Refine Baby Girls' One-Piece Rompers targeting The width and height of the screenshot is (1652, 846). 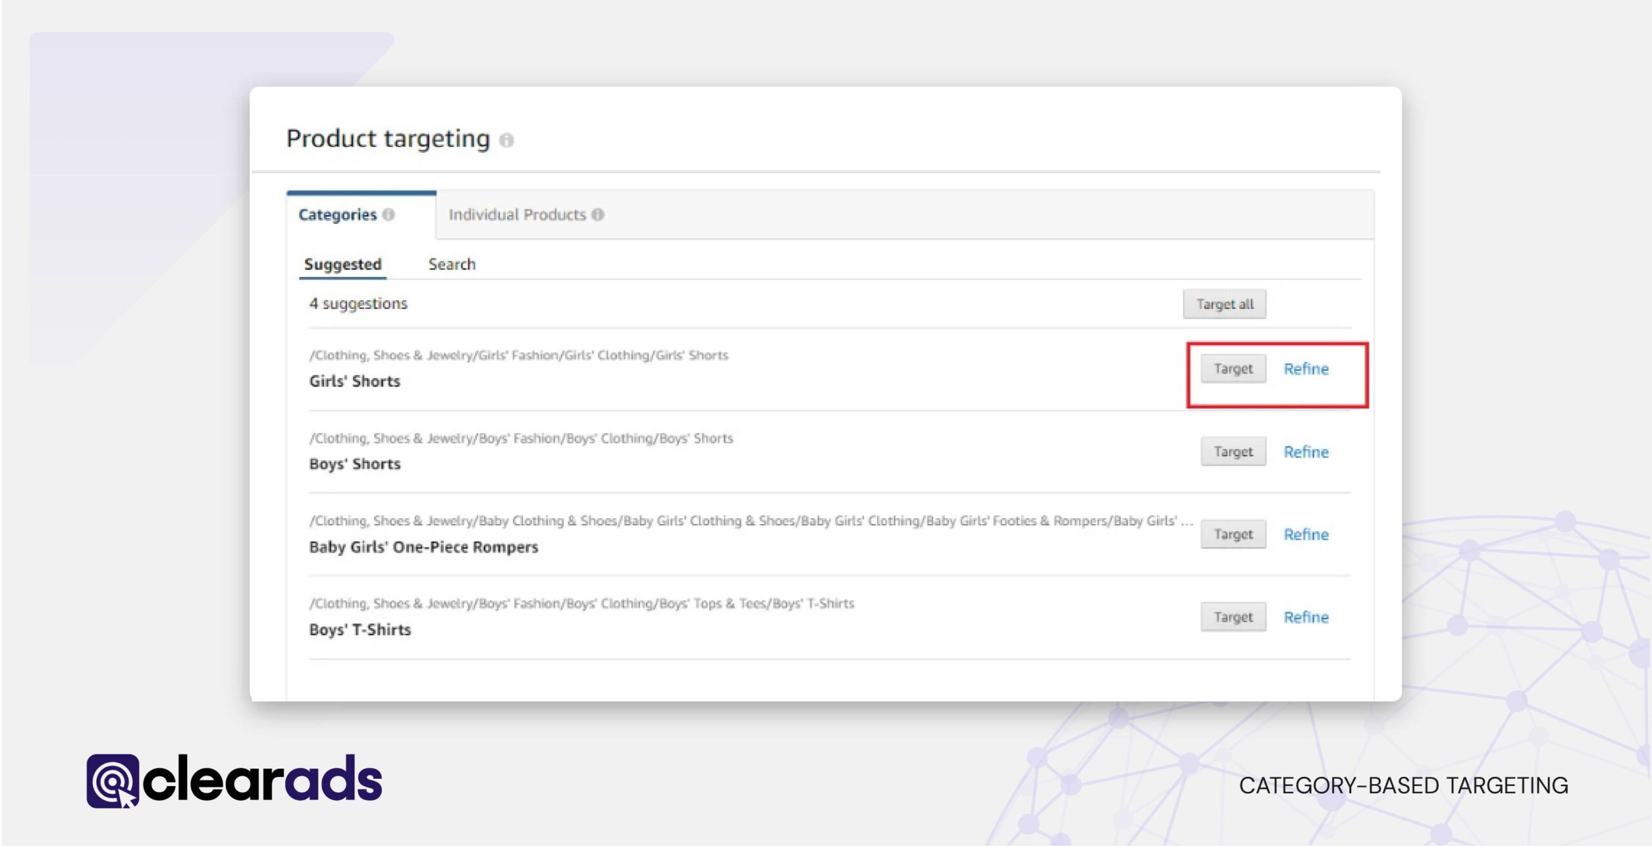(x=1306, y=534)
